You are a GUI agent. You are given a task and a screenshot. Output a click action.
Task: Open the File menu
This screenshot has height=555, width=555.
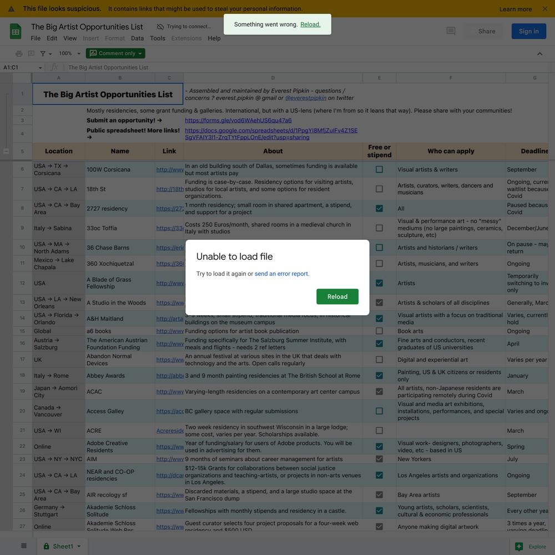[36, 38]
